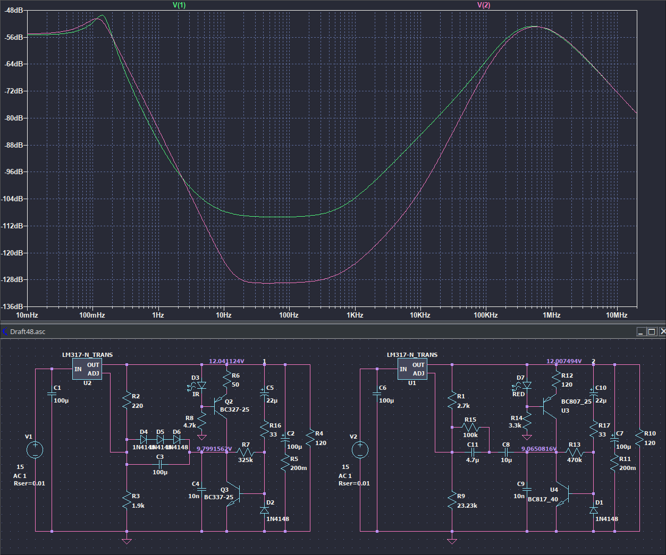666x555 pixels.
Task: Select resistor R15 100k symbol
Action: [x=470, y=428]
